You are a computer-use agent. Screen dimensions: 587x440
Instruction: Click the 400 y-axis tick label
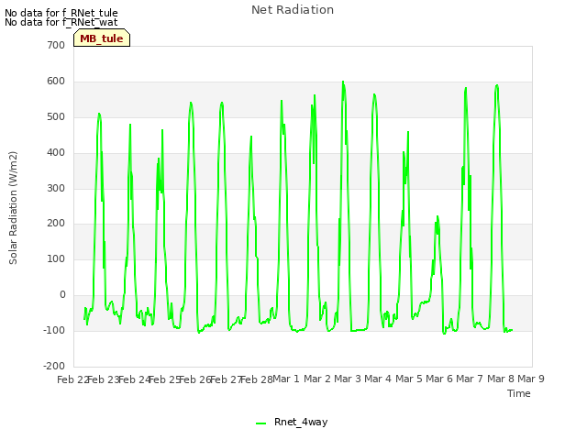(x=56, y=153)
